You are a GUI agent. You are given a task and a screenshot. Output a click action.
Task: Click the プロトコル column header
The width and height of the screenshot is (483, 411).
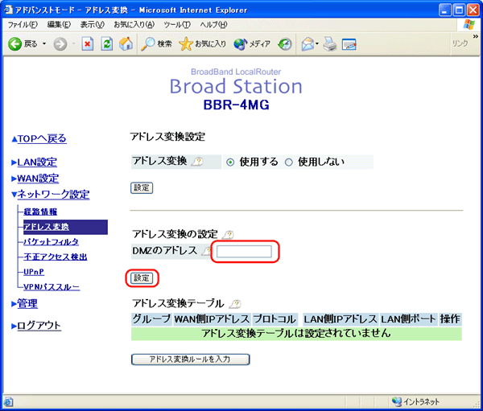click(275, 319)
